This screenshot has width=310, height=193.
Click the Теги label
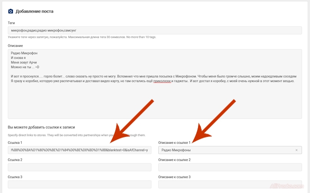[12, 23]
